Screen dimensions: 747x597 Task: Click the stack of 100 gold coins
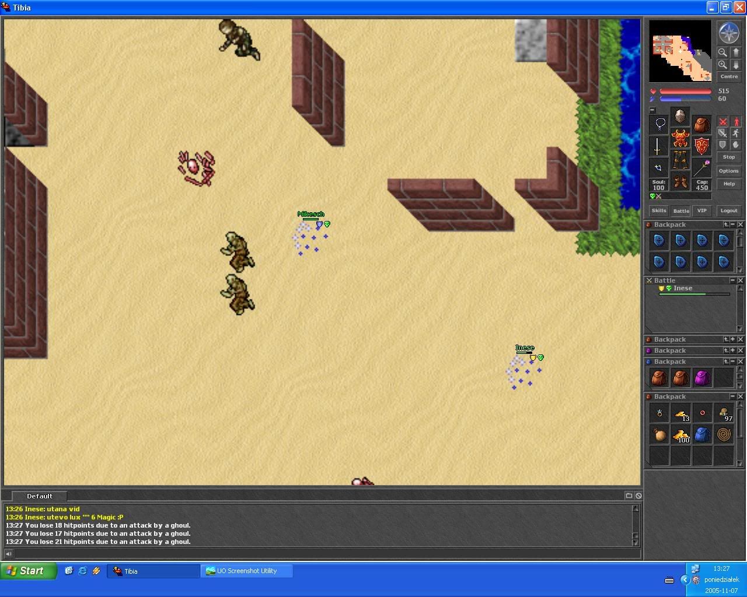680,435
